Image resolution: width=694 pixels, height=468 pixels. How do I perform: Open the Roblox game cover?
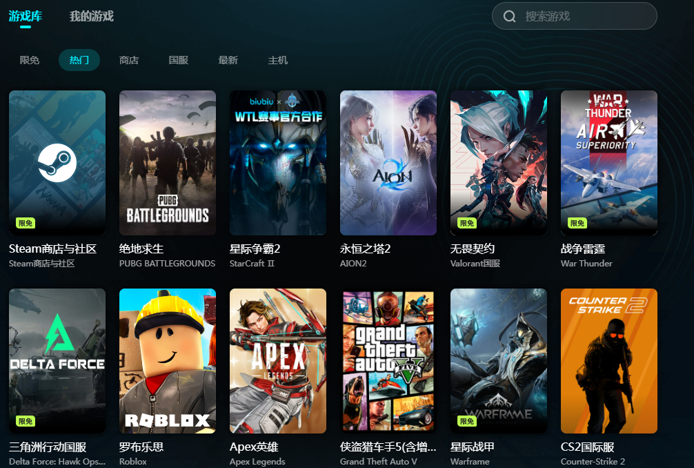(168, 361)
